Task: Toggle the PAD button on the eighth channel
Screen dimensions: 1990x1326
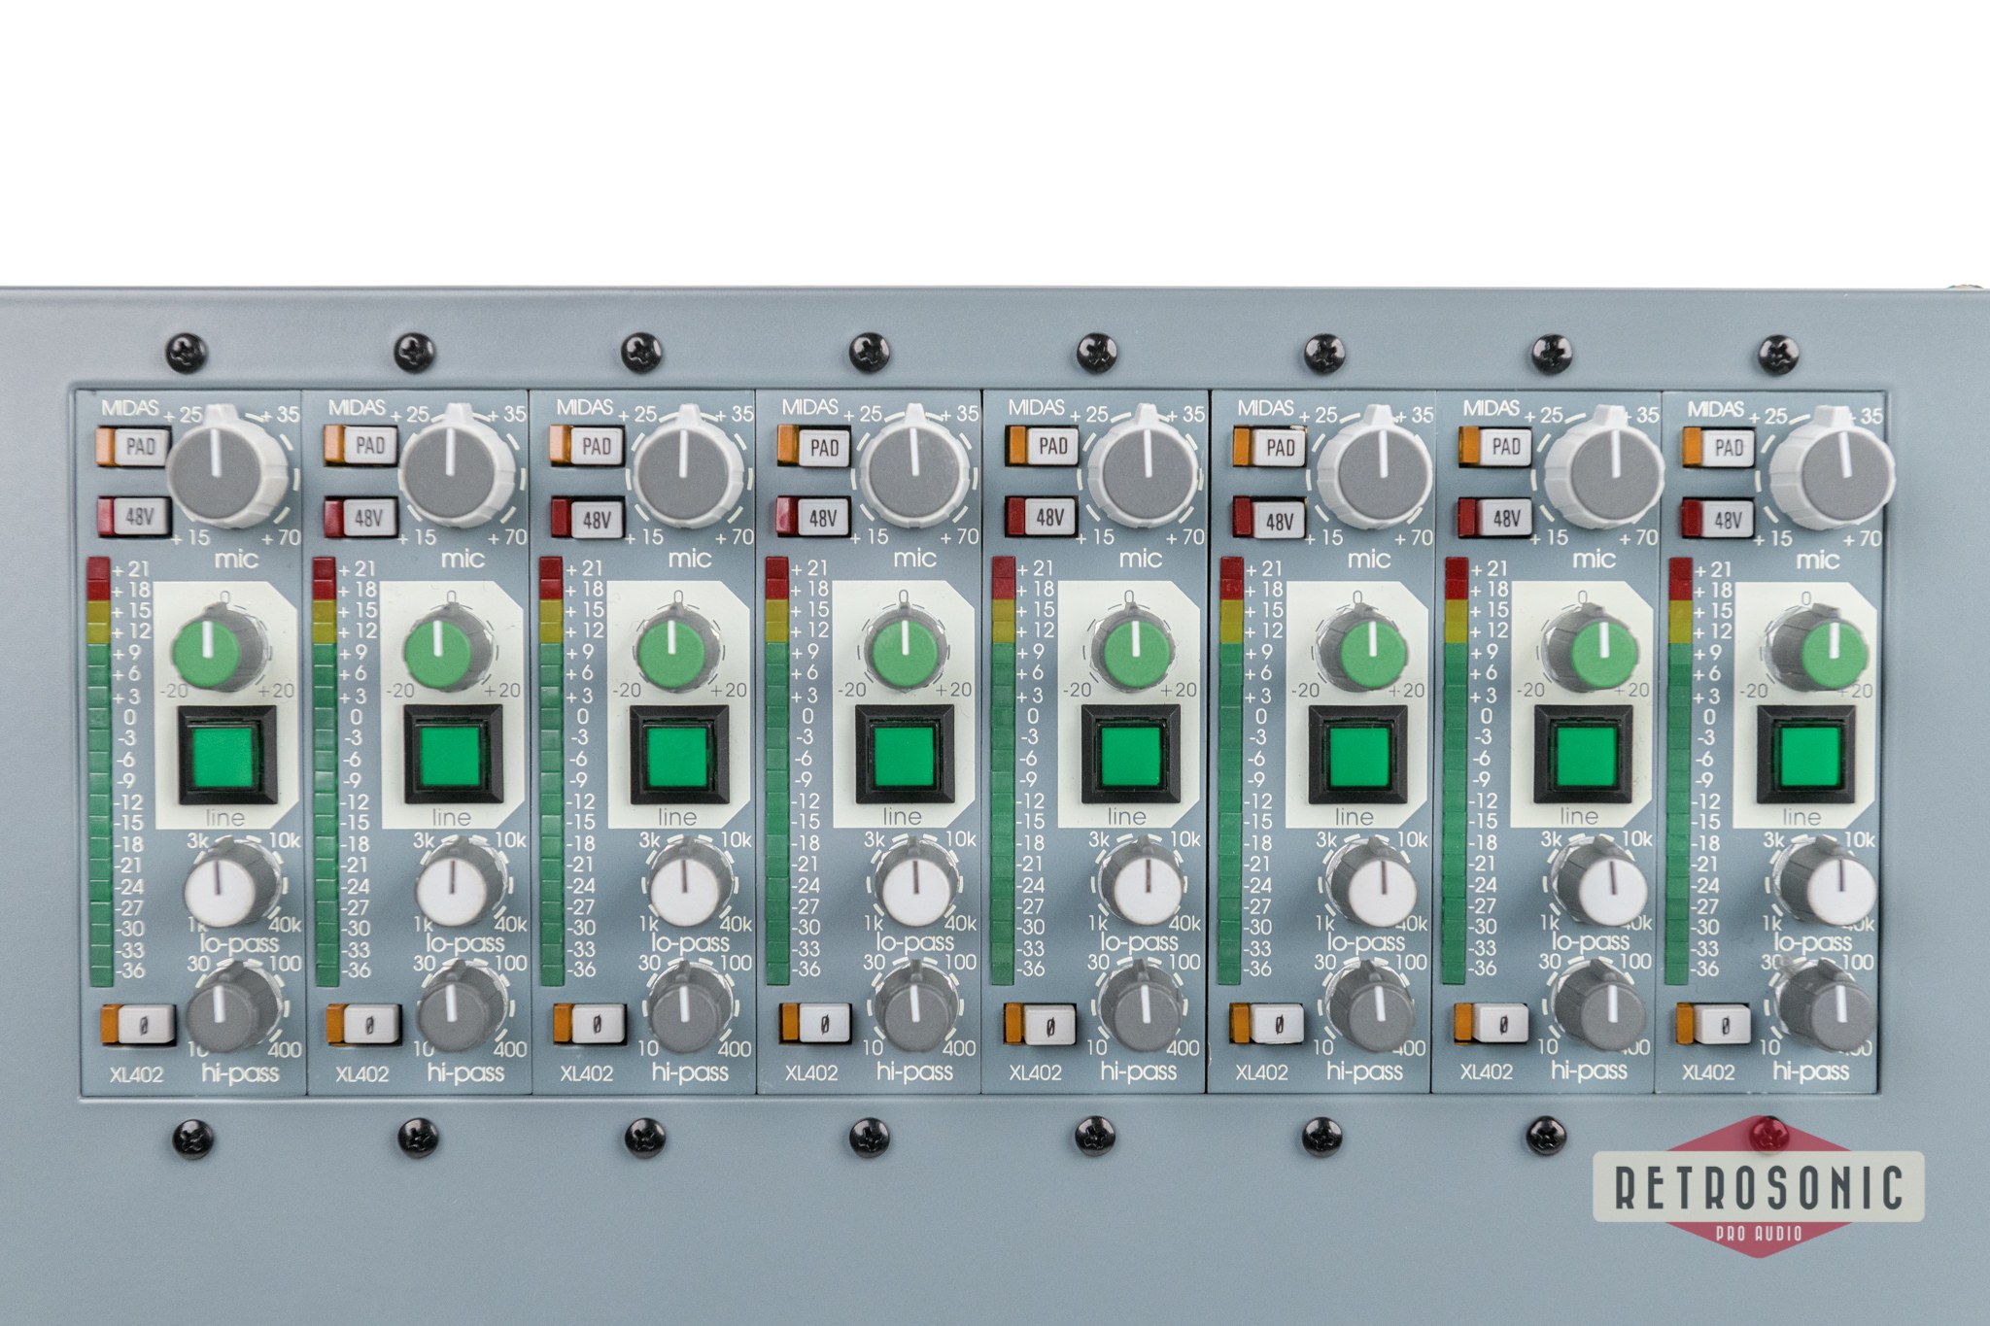Action: (1720, 446)
